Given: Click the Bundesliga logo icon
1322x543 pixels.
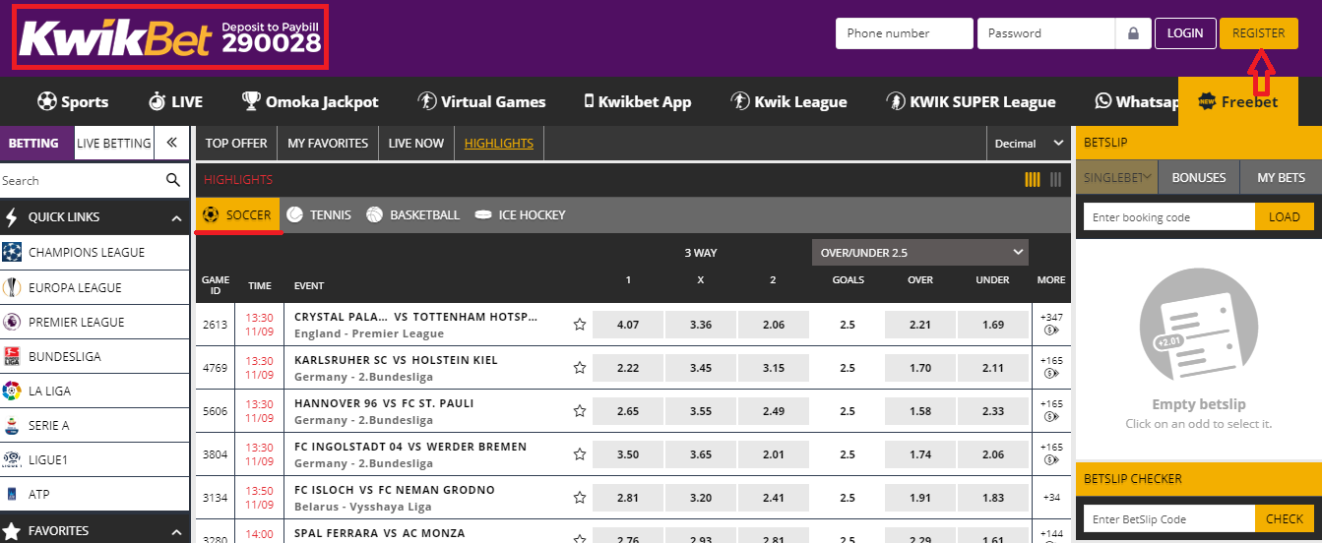Looking at the screenshot, I should pyautogui.click(x=12, y=356).
